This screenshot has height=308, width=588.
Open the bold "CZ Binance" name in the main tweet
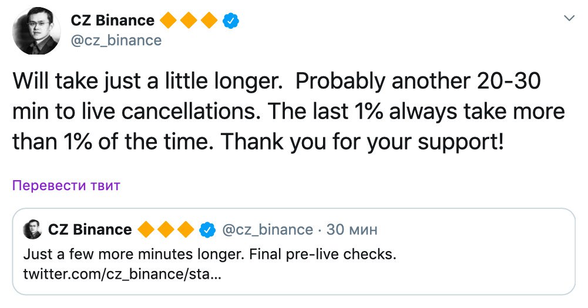(113, 21)
